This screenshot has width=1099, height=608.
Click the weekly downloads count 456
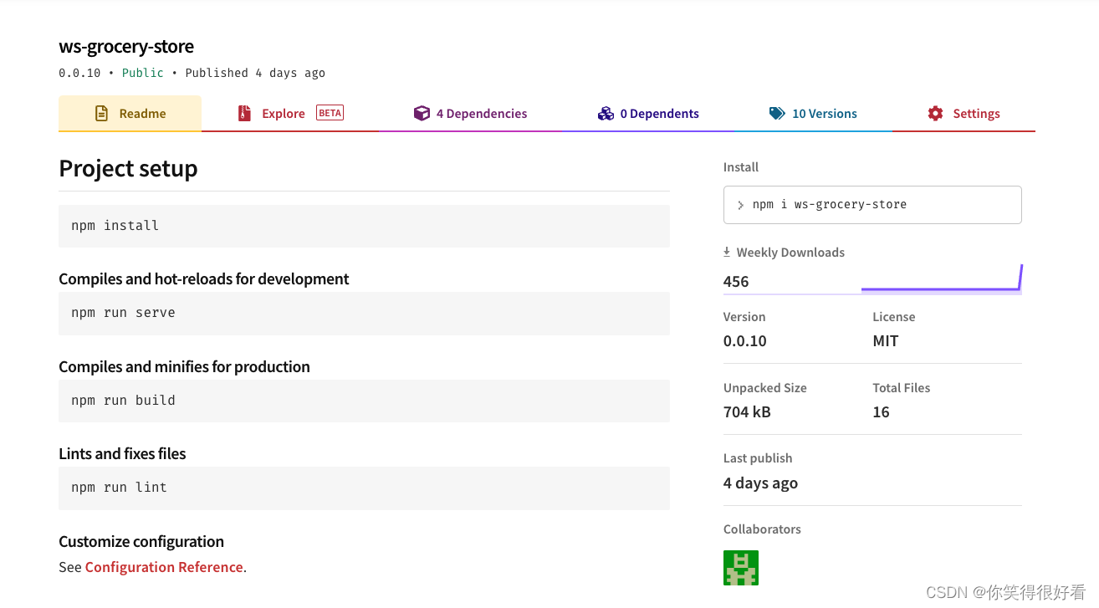click(x=736, y=282)
